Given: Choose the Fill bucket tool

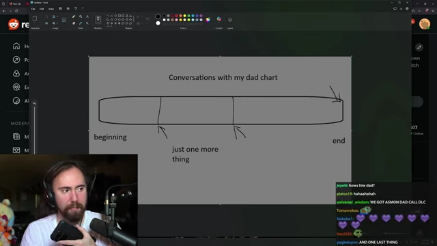Looking at the screenshot, I should [x=81, y=16].
